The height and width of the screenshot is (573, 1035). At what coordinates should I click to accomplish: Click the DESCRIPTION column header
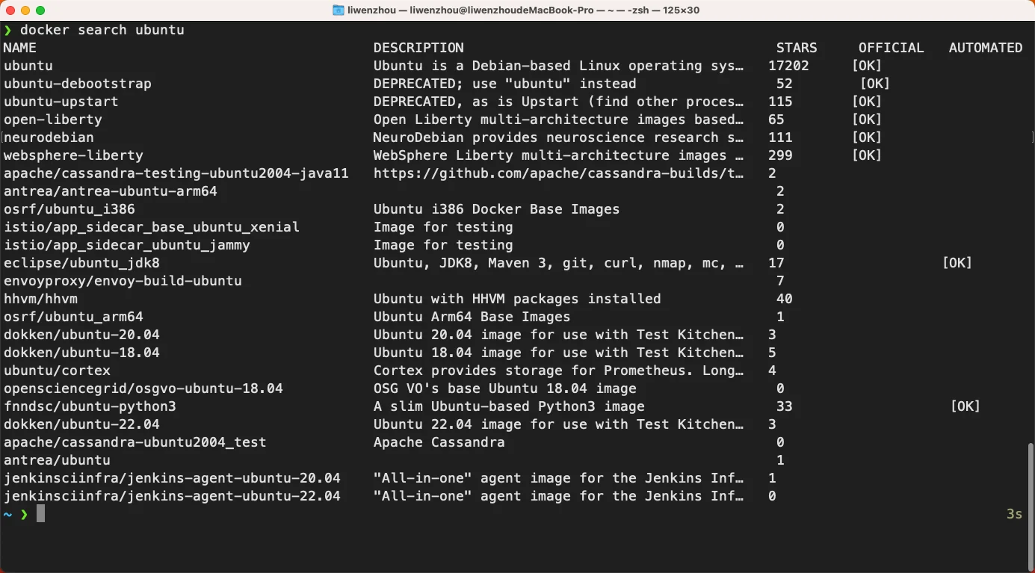pos(418,47)
